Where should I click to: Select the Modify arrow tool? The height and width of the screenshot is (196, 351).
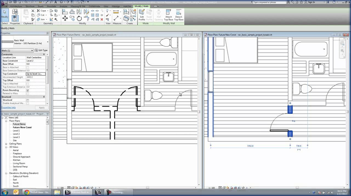(4, 15)
